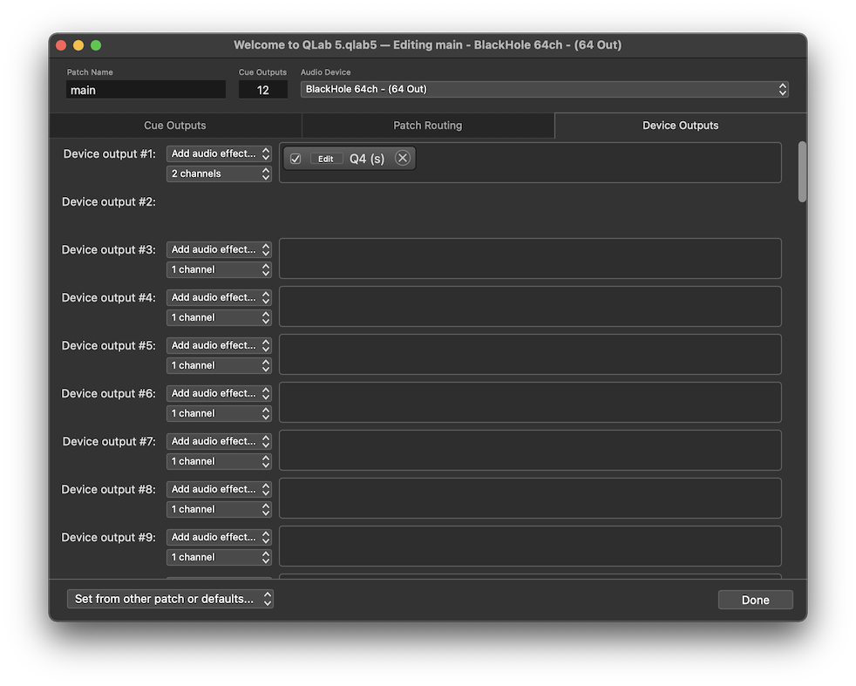Switch to the Cue Outputs tab

[174, 125]
